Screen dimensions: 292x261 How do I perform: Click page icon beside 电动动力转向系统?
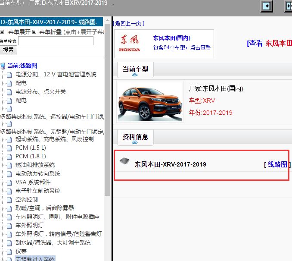tap(9, 174)
